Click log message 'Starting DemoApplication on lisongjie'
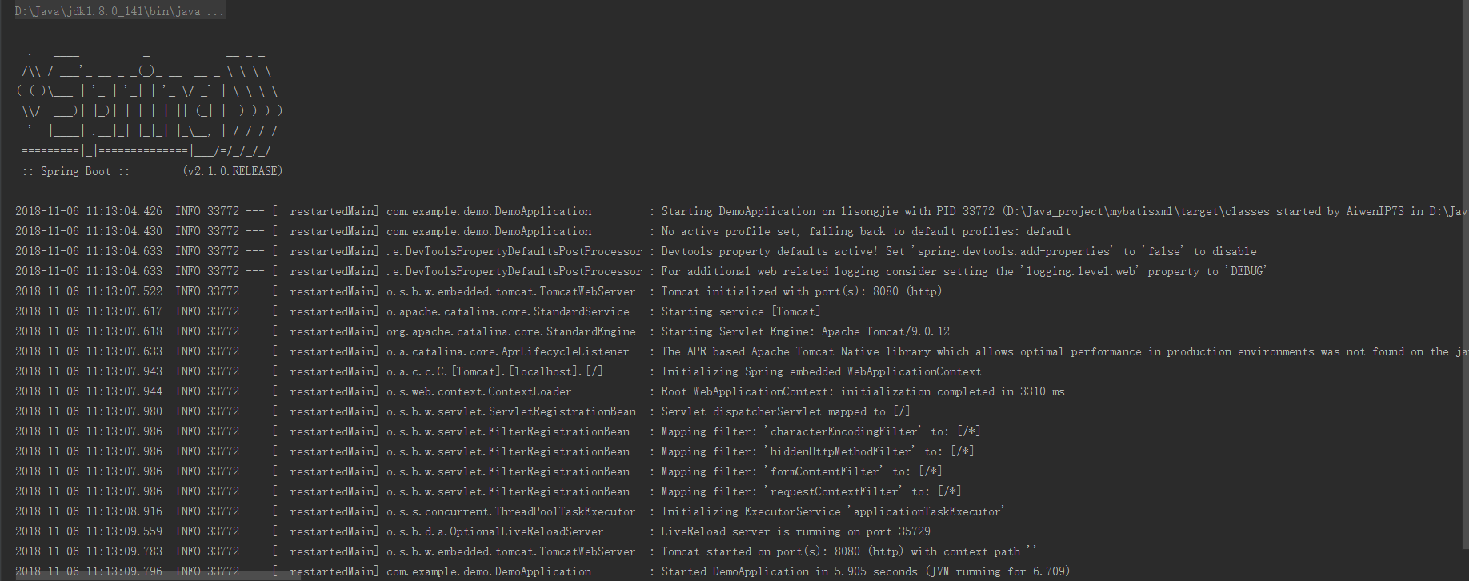Screen dimensions: 1469x581 [x=1064, y=211]
